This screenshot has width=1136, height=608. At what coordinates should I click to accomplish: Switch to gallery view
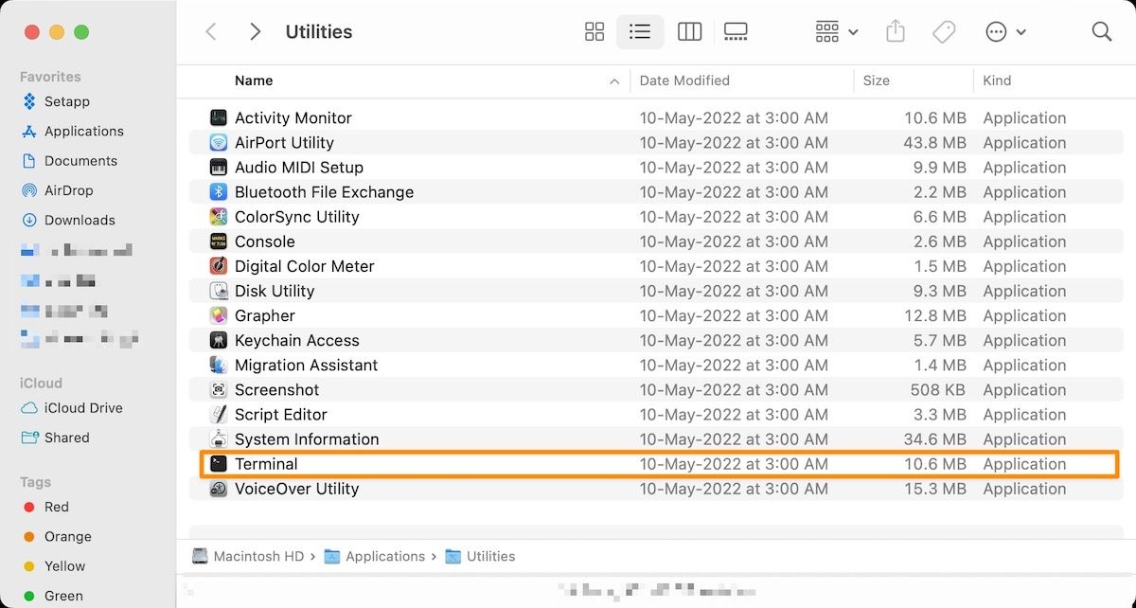point(736,31)
